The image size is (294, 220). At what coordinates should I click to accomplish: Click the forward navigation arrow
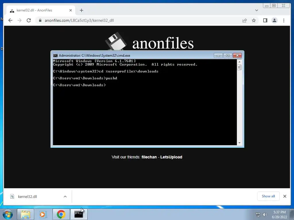20,20
